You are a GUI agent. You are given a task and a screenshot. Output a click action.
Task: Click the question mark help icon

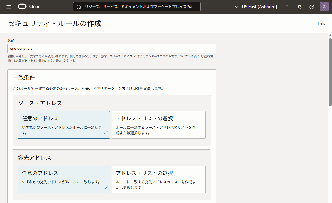(x=312, y=7)
